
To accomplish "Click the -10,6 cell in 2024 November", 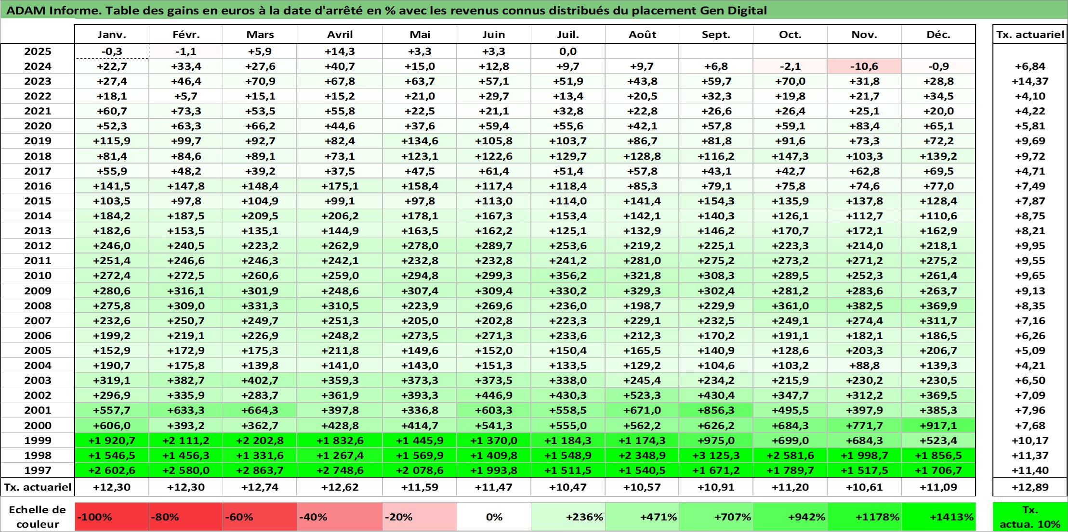I will click(x=864, y=66).
